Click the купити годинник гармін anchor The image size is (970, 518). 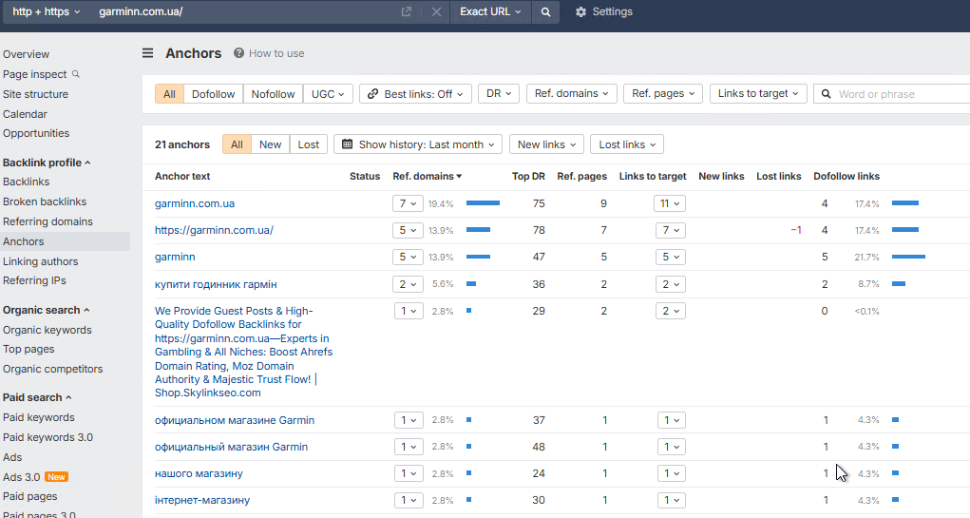click(216, 284)
